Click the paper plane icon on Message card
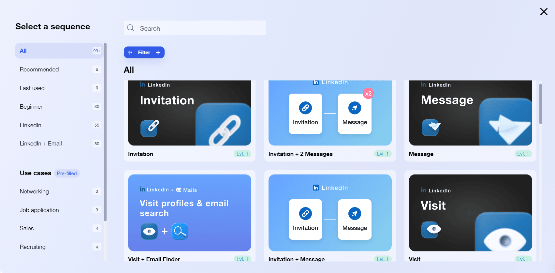The width and height of the screenshot is (555, 273). [x=430, y=127]
